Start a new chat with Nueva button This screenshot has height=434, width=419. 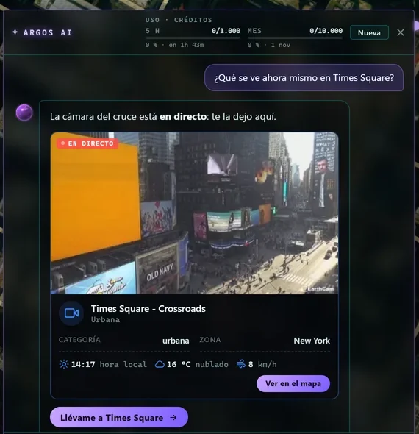pos(369,32)
